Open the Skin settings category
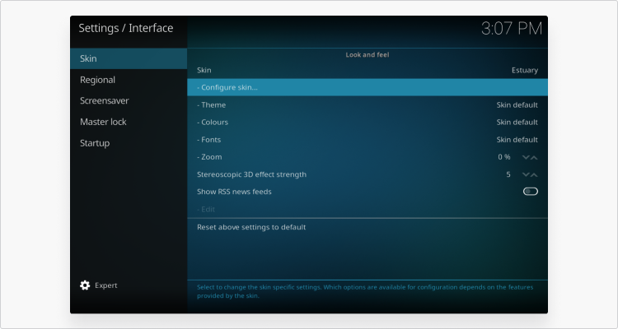This screenshot has height=329, width=618. pos(129,58)
